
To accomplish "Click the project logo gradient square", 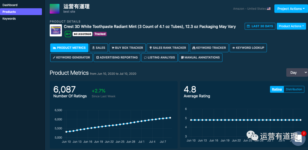I will pyautogui.click(x=54, y=9).
